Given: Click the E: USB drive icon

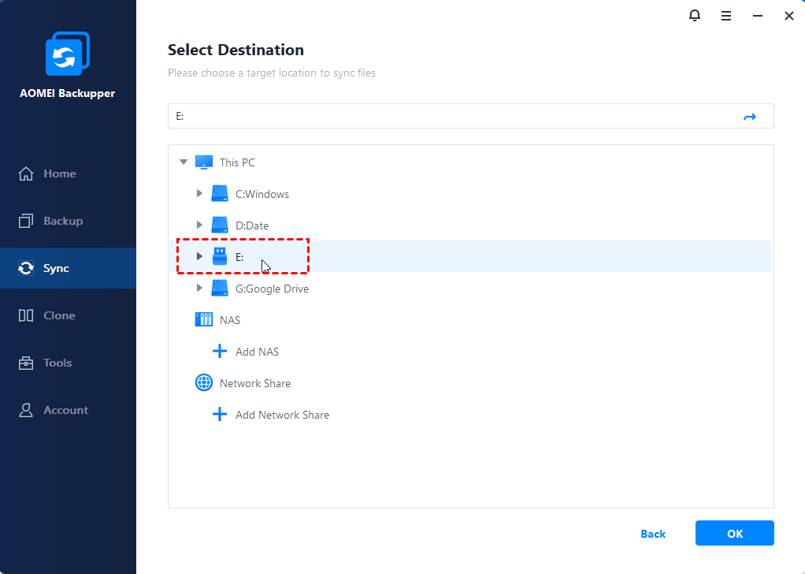Looking at the screenshot, I should point(220,256).
